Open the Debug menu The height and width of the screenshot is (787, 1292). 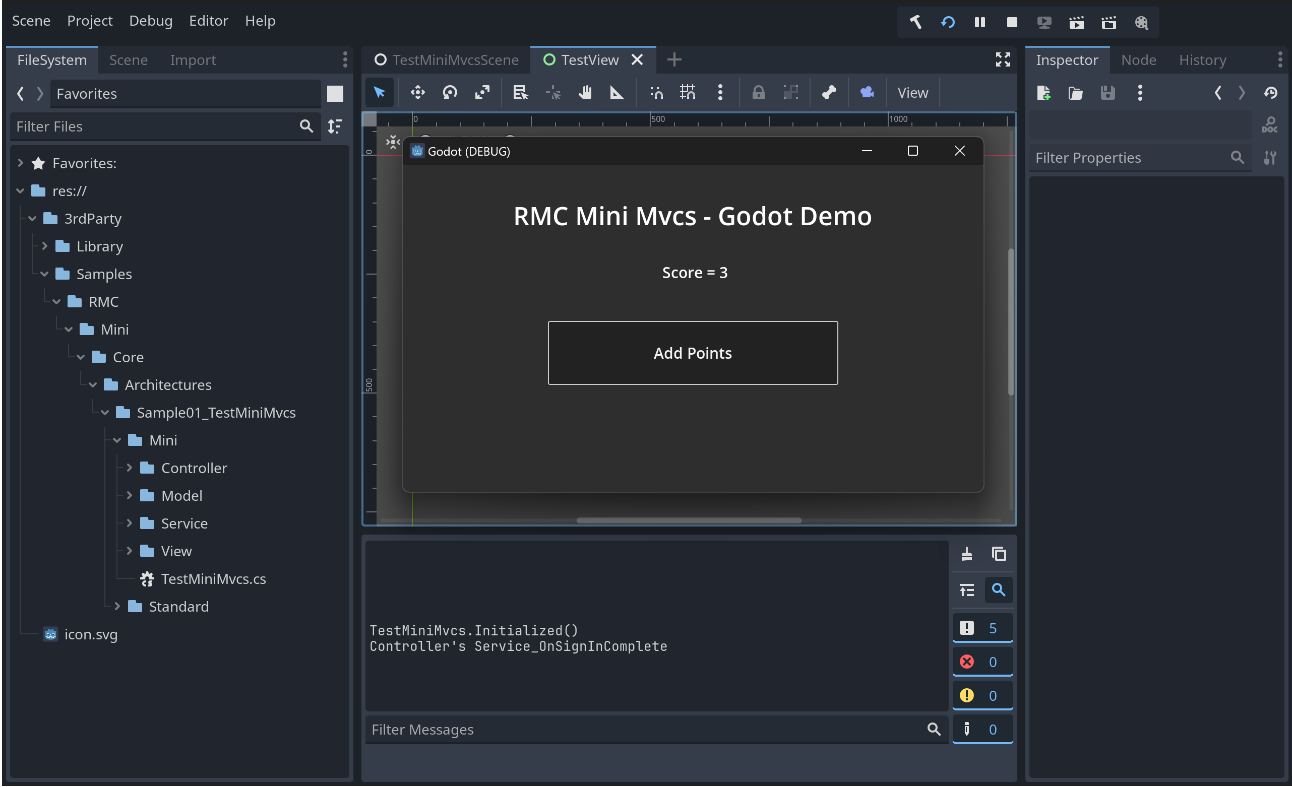[151, 21]
